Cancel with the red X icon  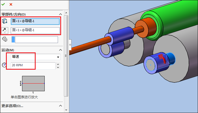click(x=11, y=5)
